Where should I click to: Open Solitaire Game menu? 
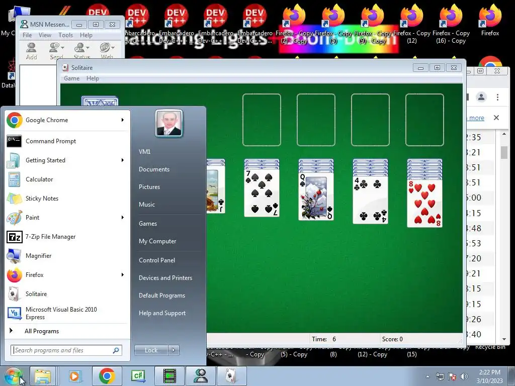[71, 78]
